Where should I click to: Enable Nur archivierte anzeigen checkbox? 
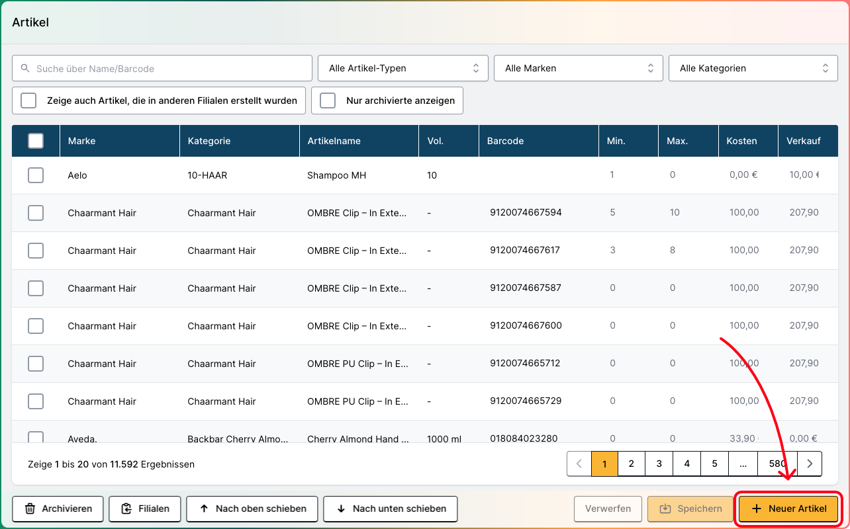(328, 101)
